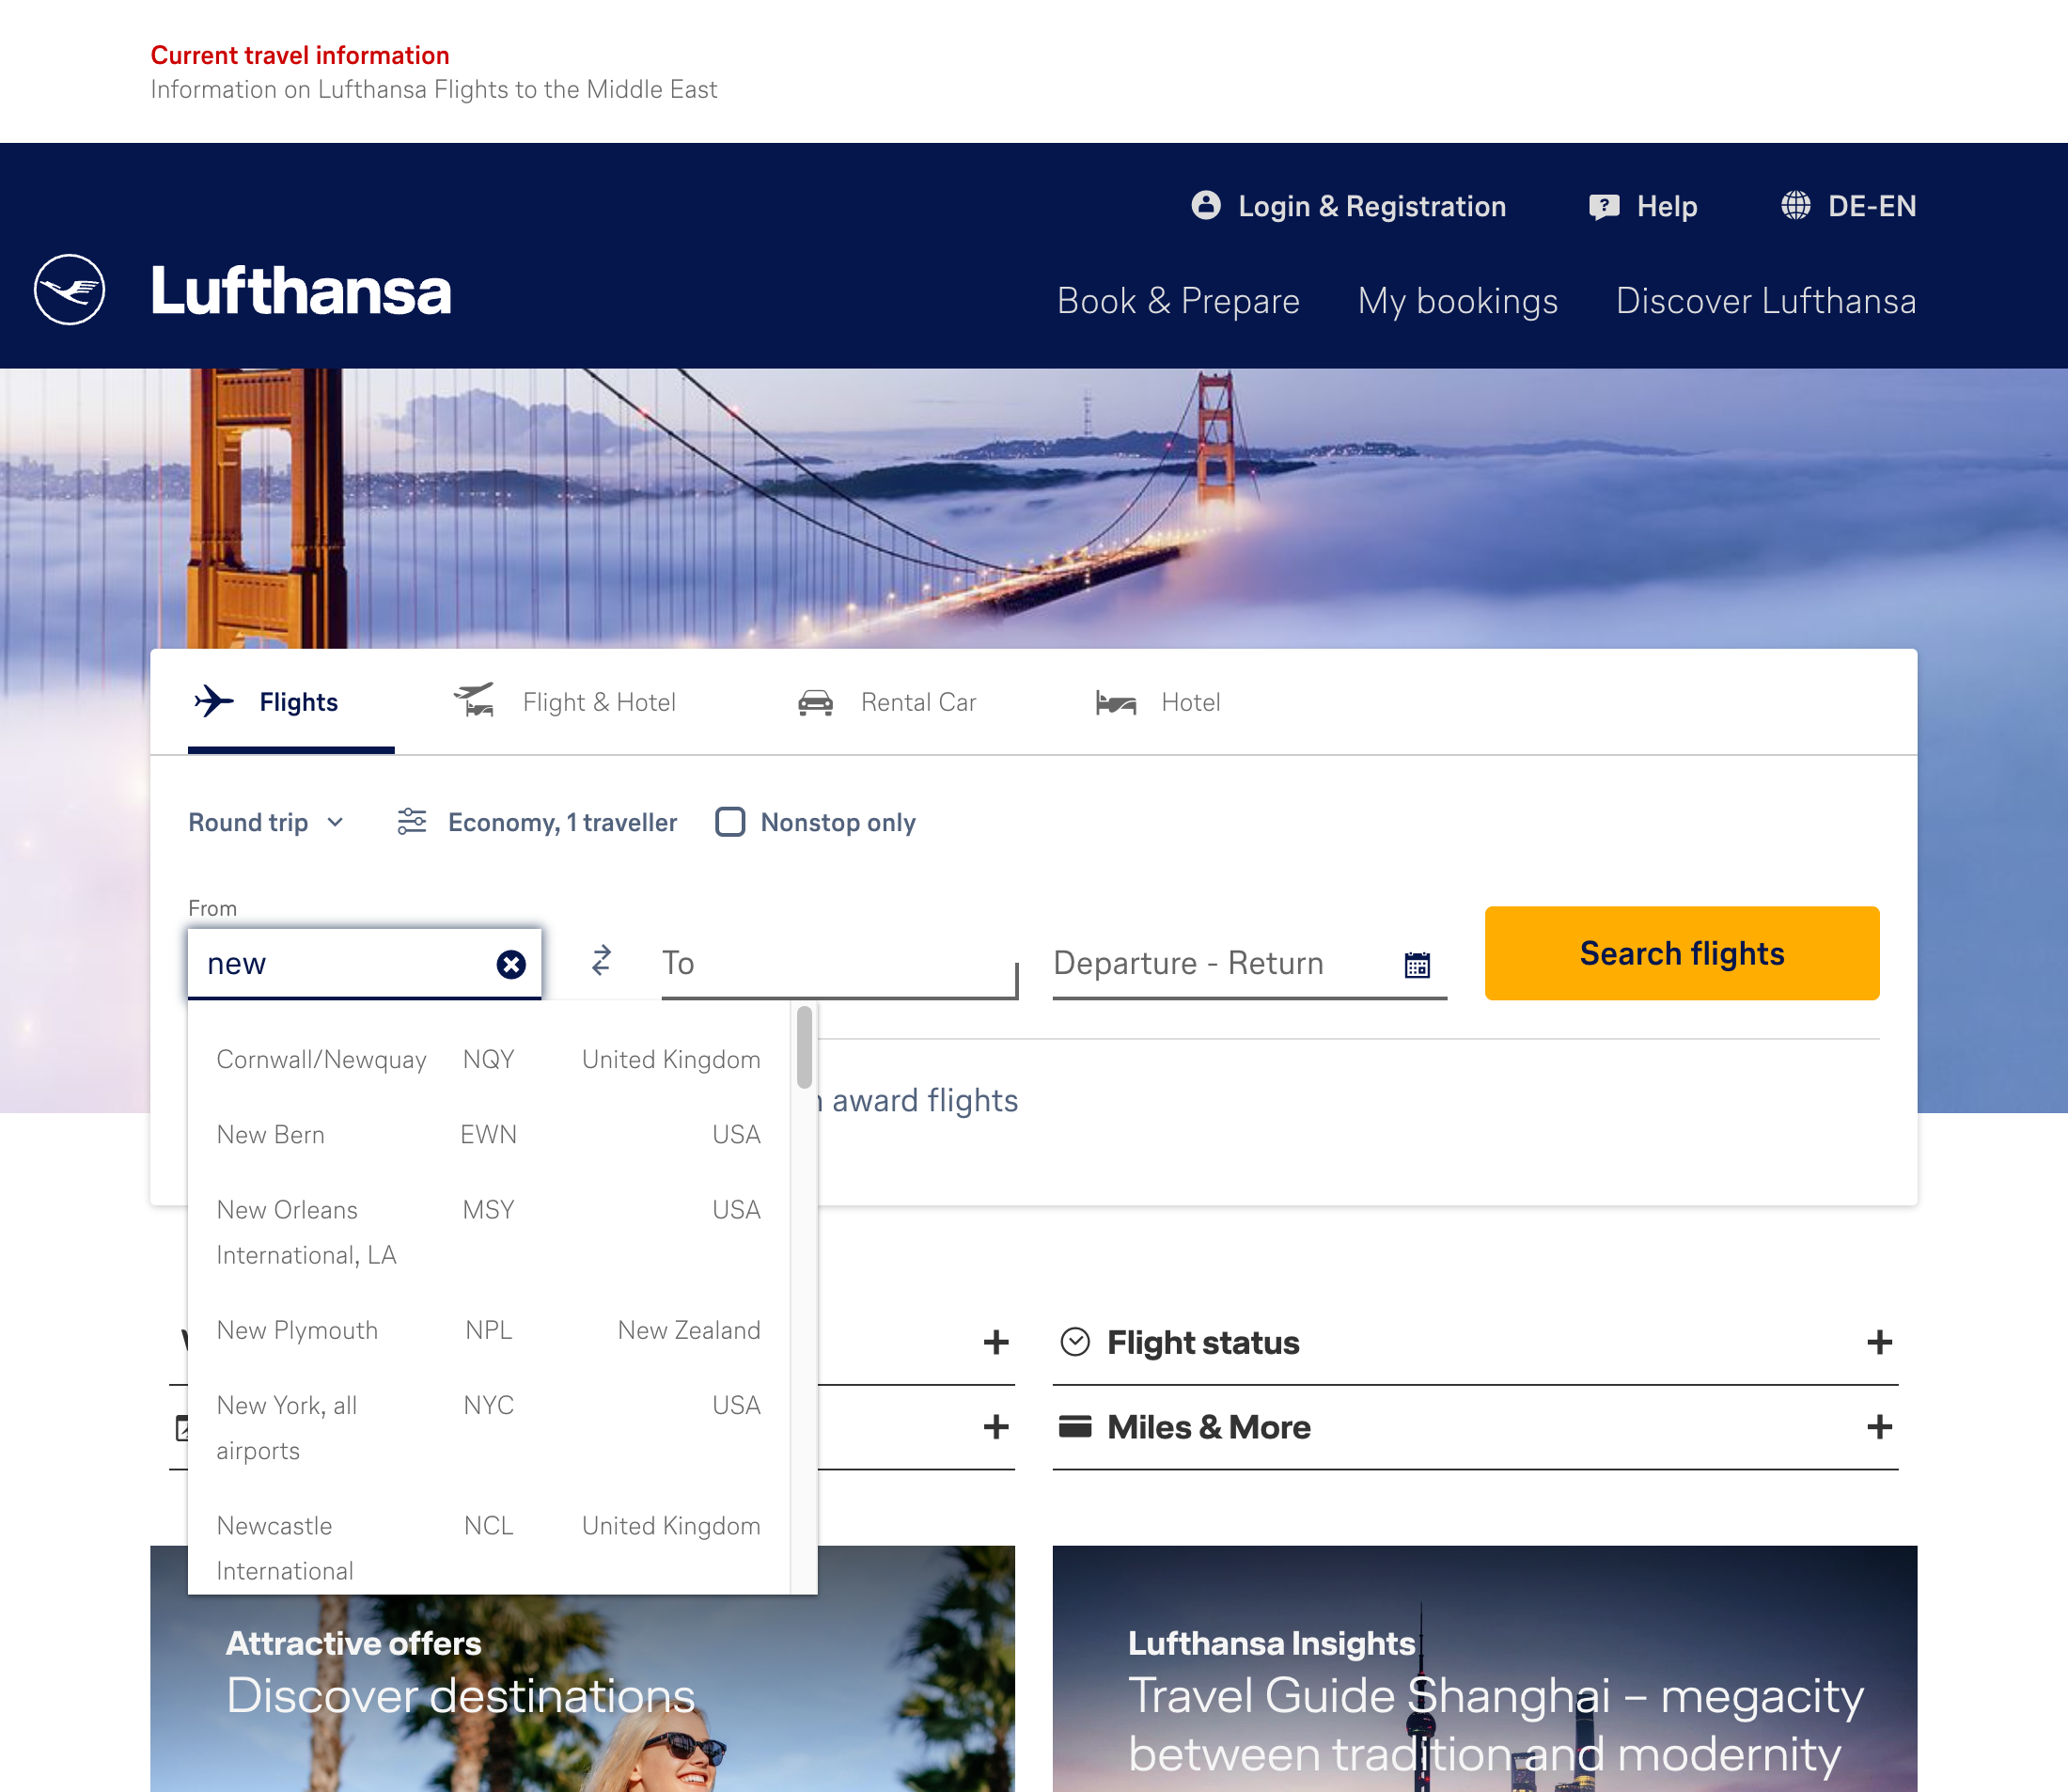This screenshot has width=2068, height=1792.
Task: Open Login & Registration
Action: click(x=1351, y=206)
